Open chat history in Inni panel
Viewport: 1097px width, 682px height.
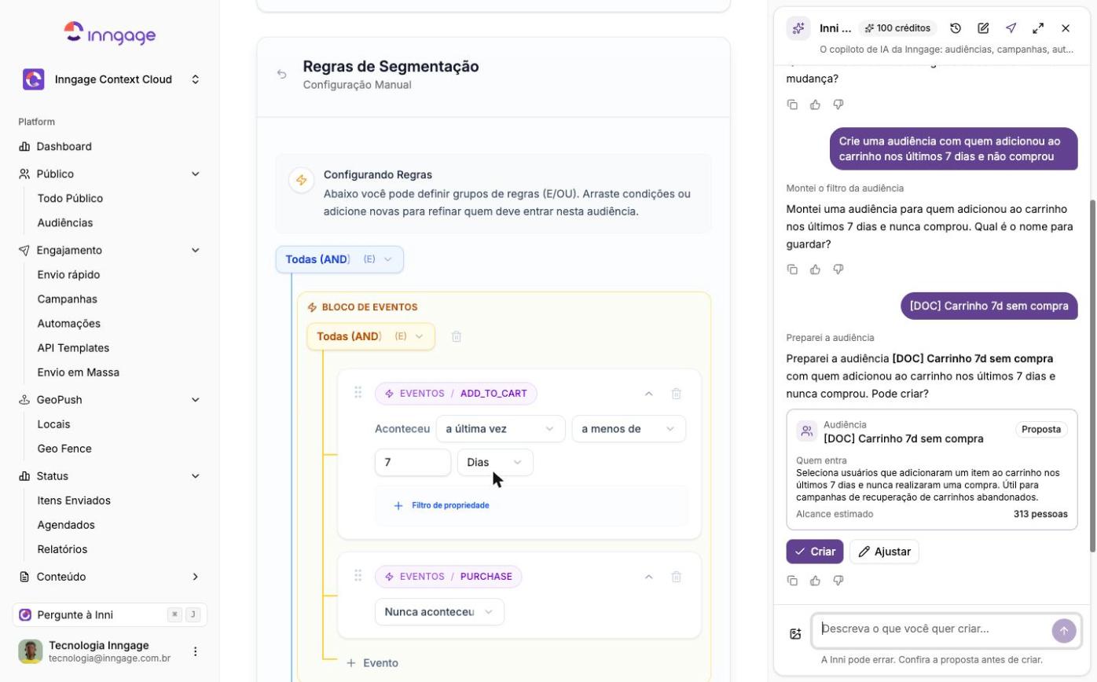click(x=956, y=28)
